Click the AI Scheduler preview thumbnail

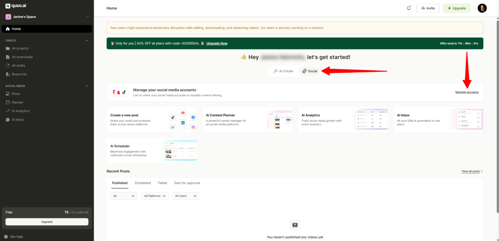tap(180, 151)
